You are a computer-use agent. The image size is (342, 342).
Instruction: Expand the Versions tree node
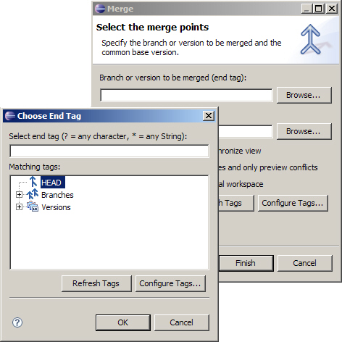coord(19,207)
